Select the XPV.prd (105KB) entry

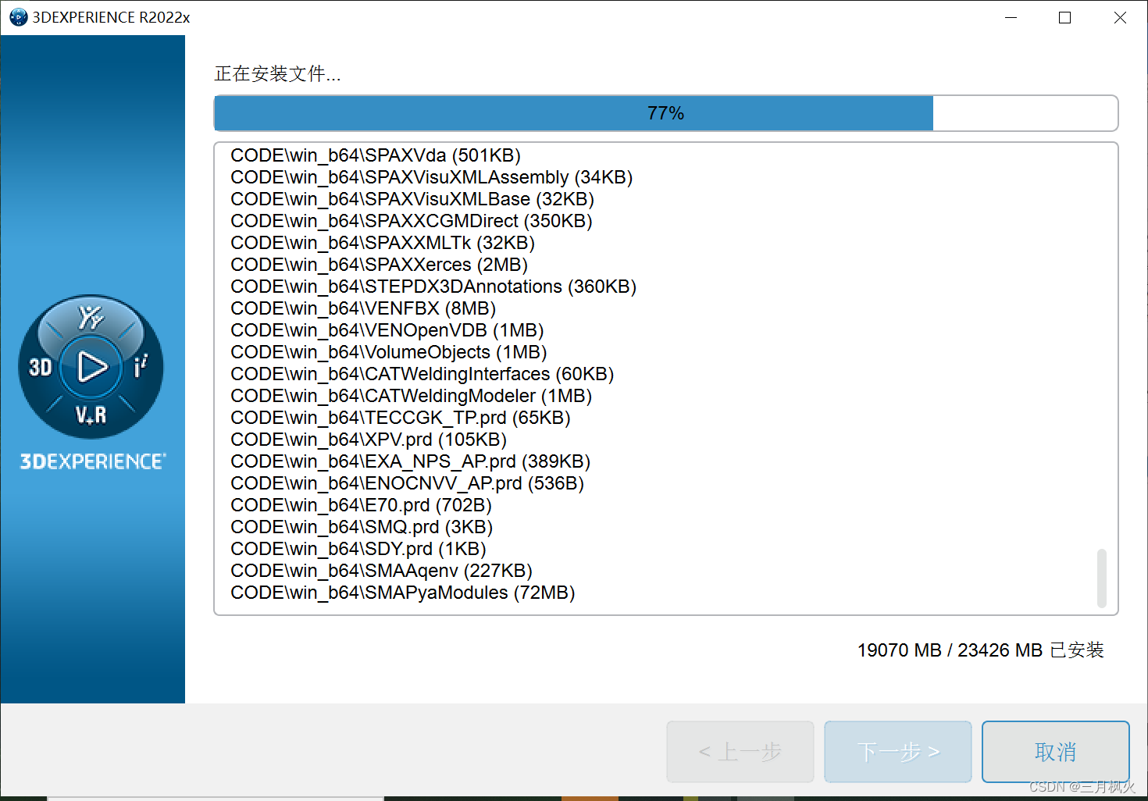369,440
